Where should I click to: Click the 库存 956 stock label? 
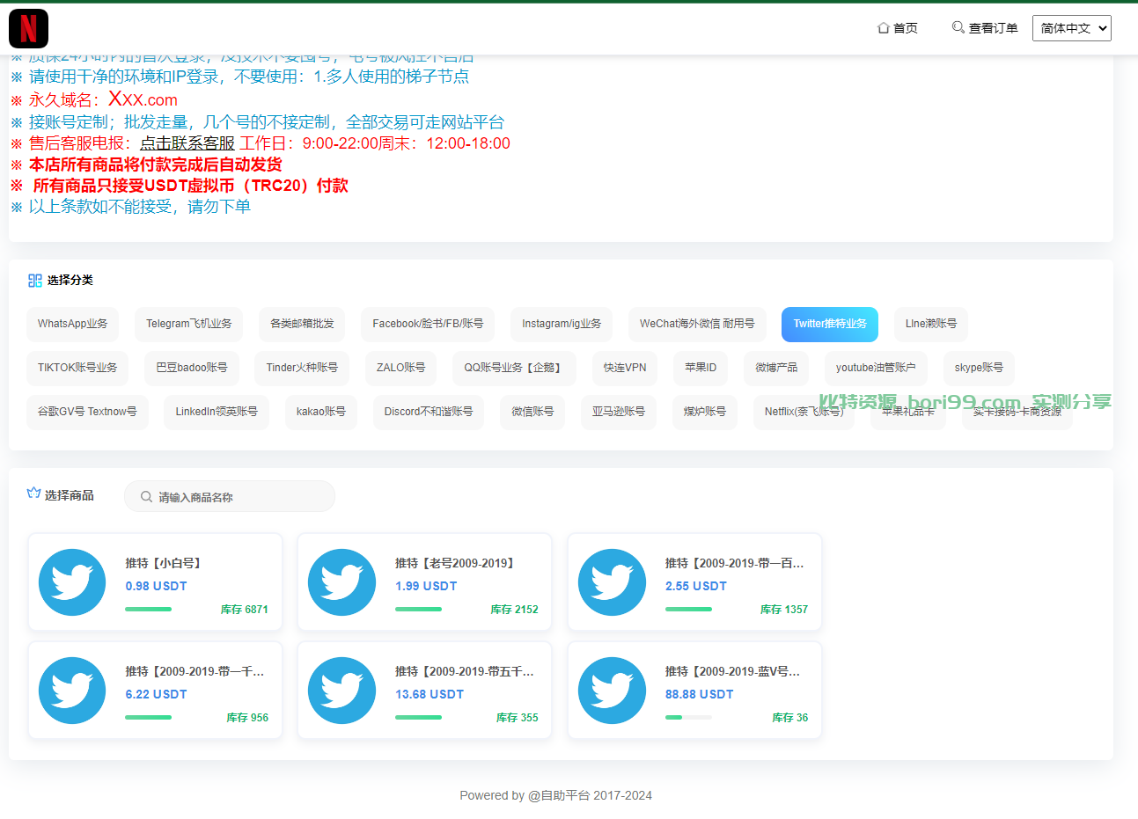click(x=247, y=718)
